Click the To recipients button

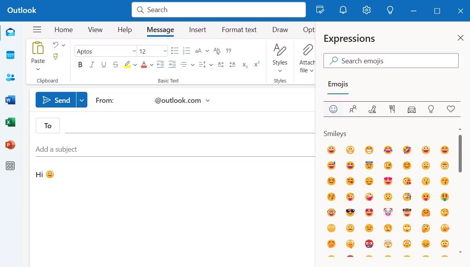pyautogui.click(x=48, y=125)
